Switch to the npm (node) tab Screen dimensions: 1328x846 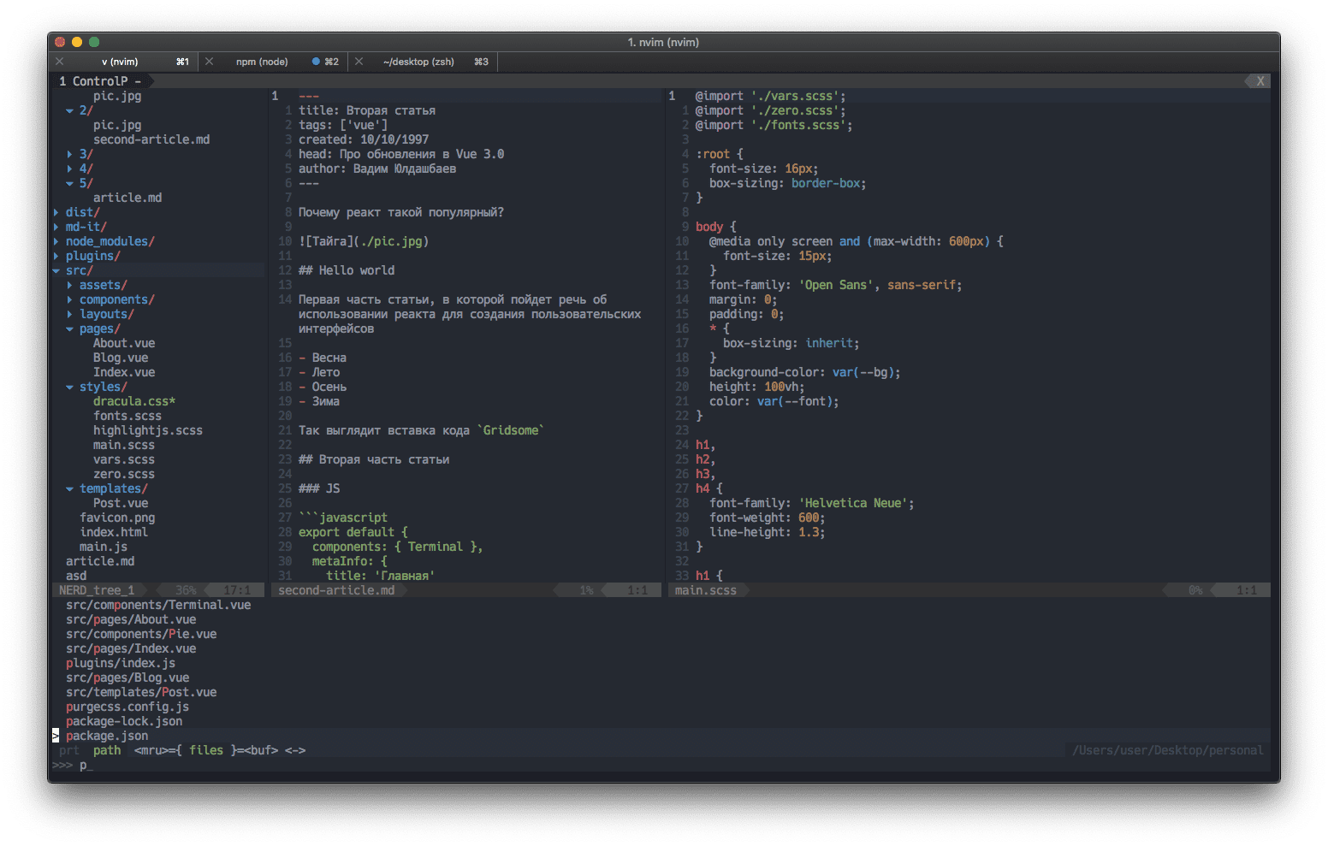point(262,62)
